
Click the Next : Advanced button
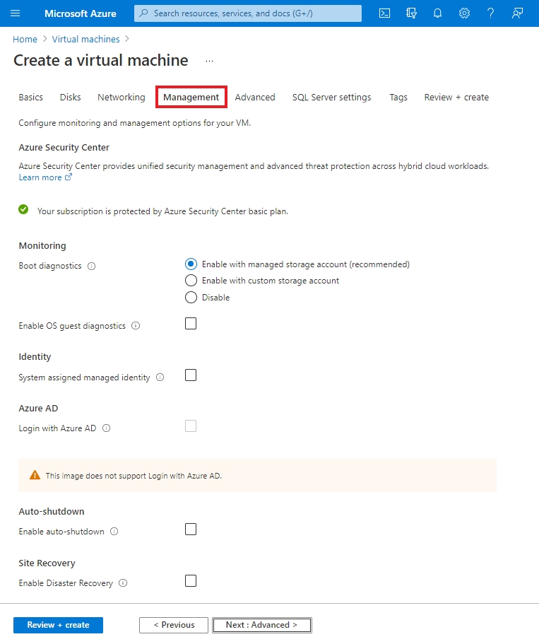pos(261,625)
